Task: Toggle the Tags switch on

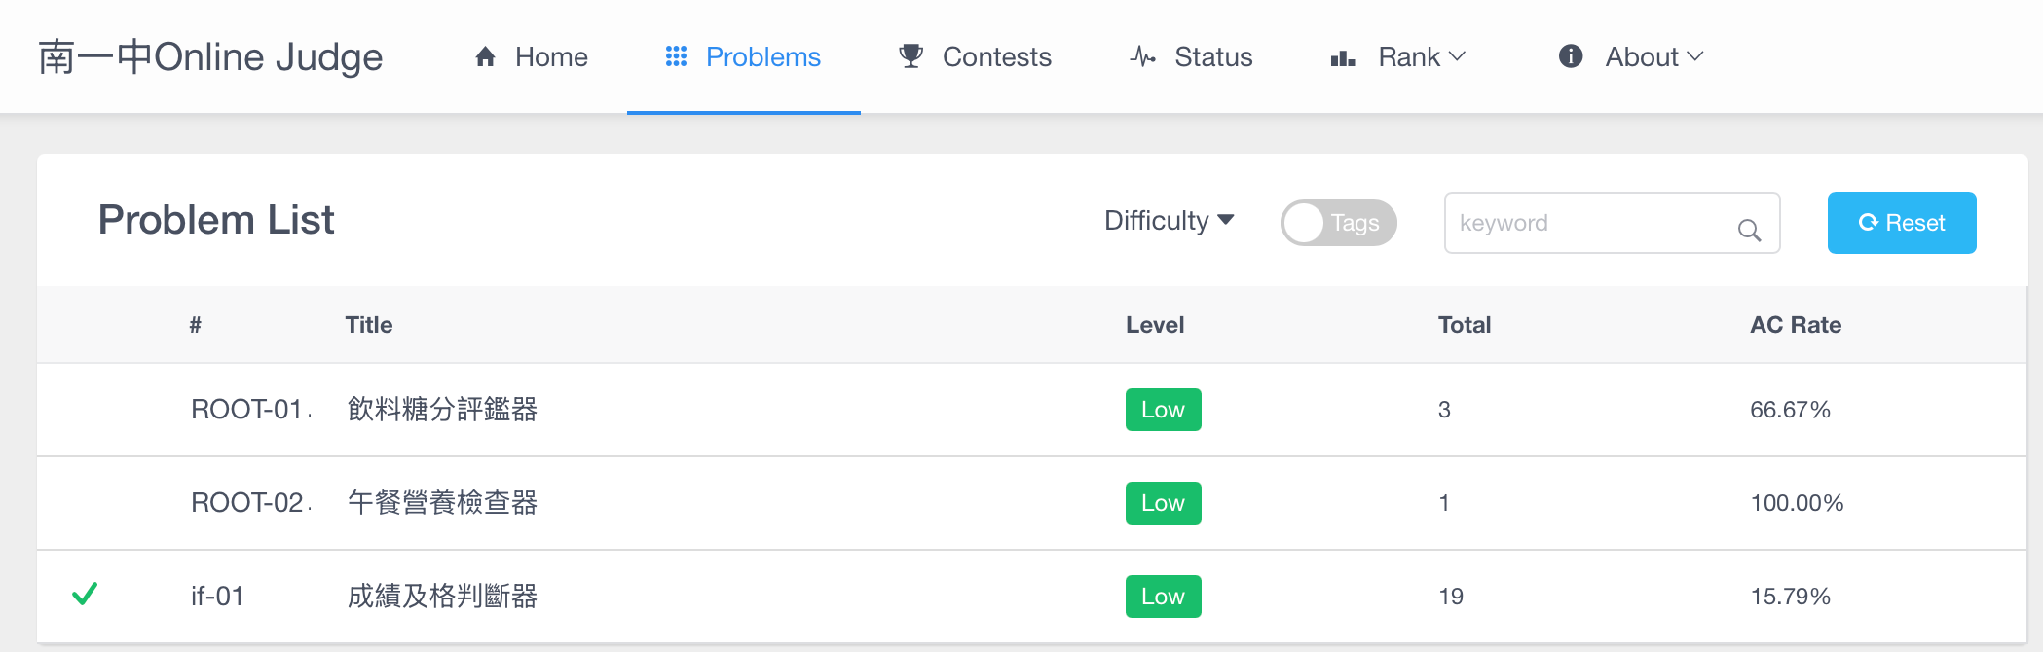Action: pyautogui.click(x=1338, y=223)
